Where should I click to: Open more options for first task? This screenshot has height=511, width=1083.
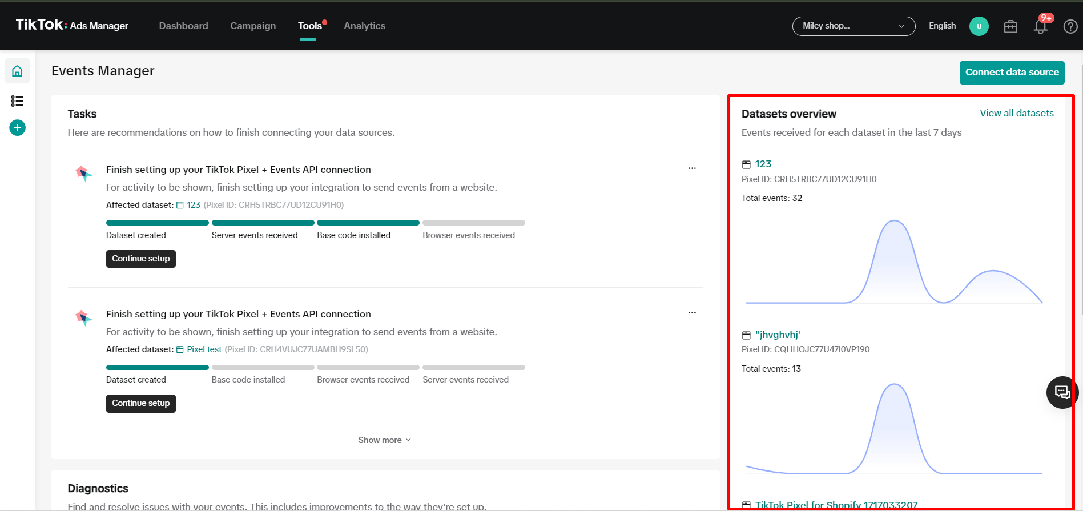pos(692,168)
